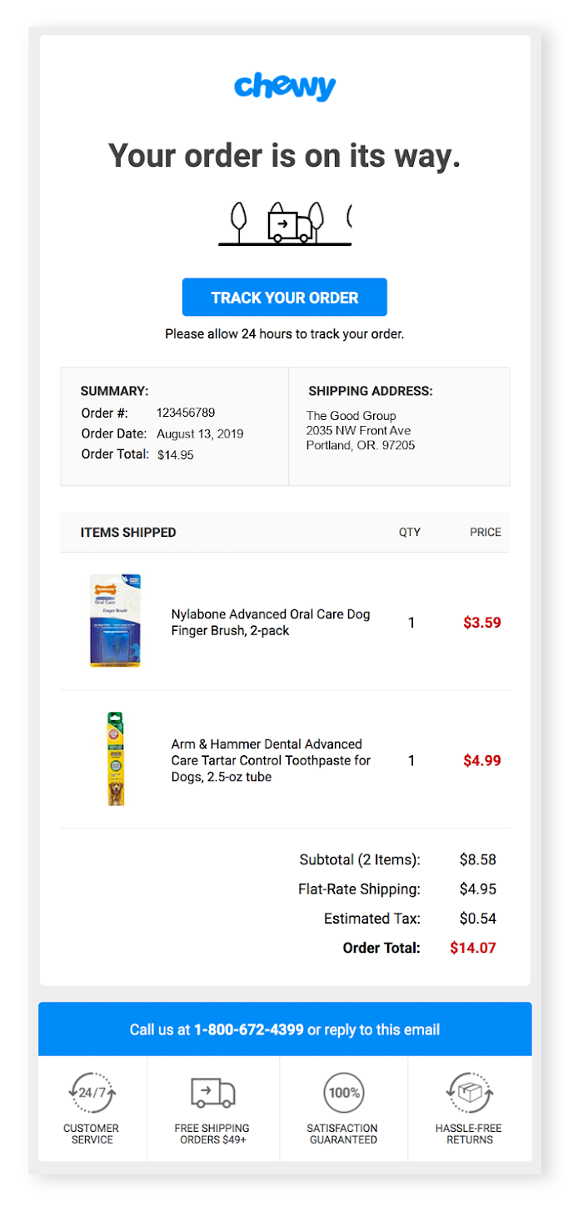Click the hassle-free returns box icon
This screenshot has height=1217, width=583.
coord(469,1093)
